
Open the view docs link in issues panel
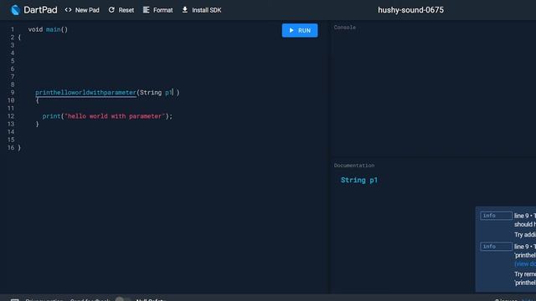(x=525, y=264)
